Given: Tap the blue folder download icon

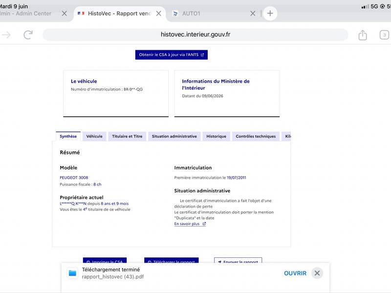Looking at the screenshot, I should click(x=72, y=273).
